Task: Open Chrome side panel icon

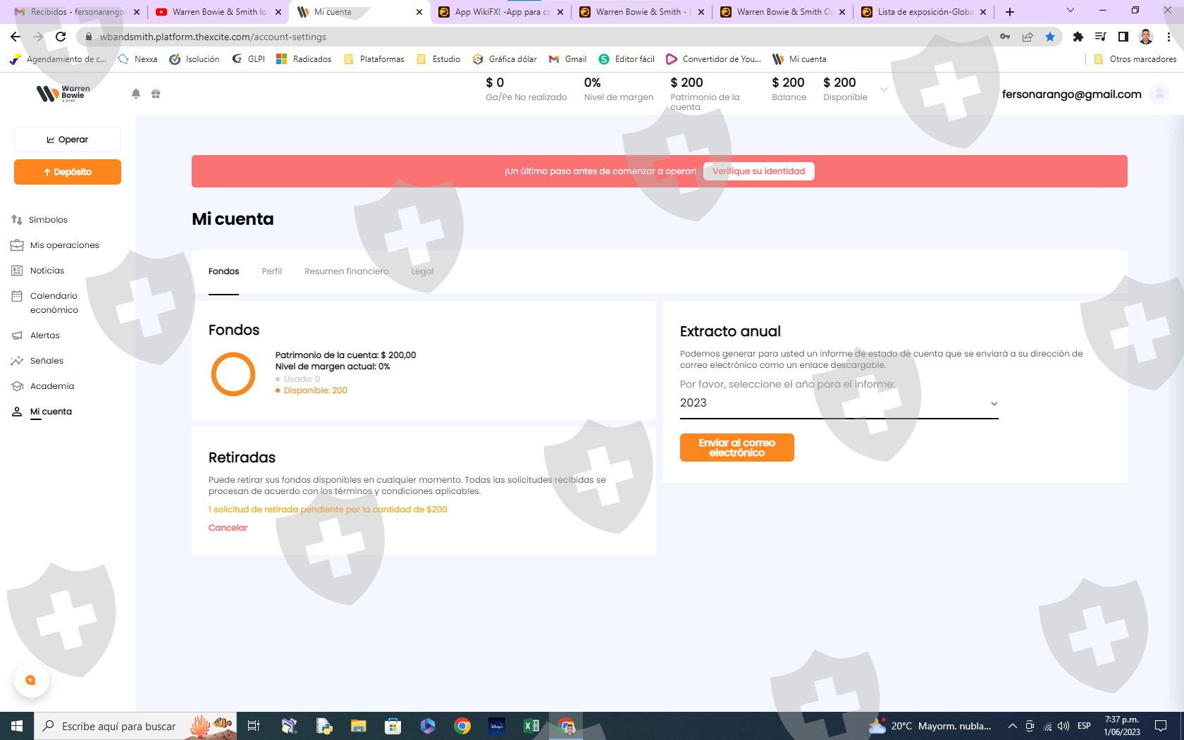Action: (x=1123, y=37)
